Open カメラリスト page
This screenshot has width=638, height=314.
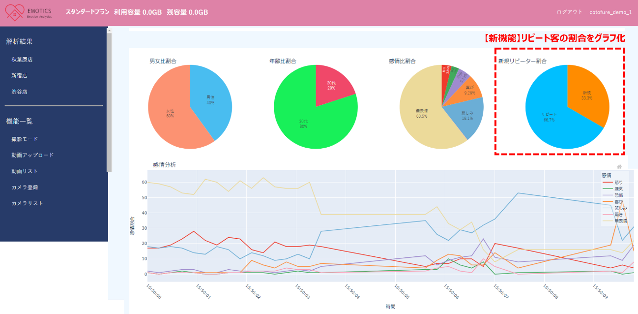(27, 203)
